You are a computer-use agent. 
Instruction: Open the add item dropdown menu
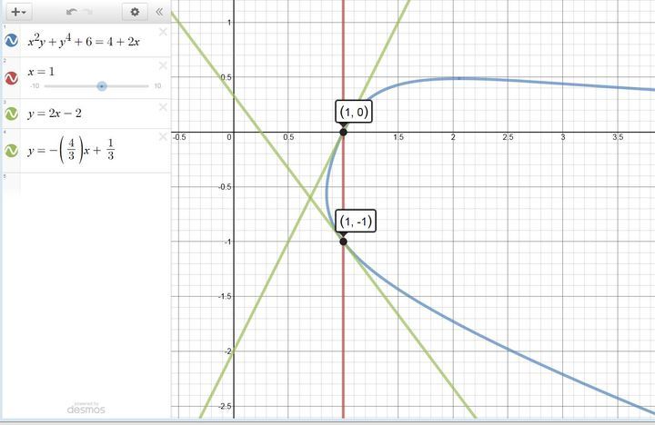(18, 12)
